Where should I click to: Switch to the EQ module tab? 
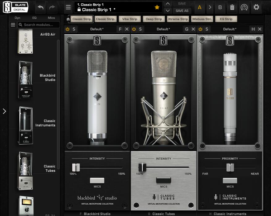point(34,18)
